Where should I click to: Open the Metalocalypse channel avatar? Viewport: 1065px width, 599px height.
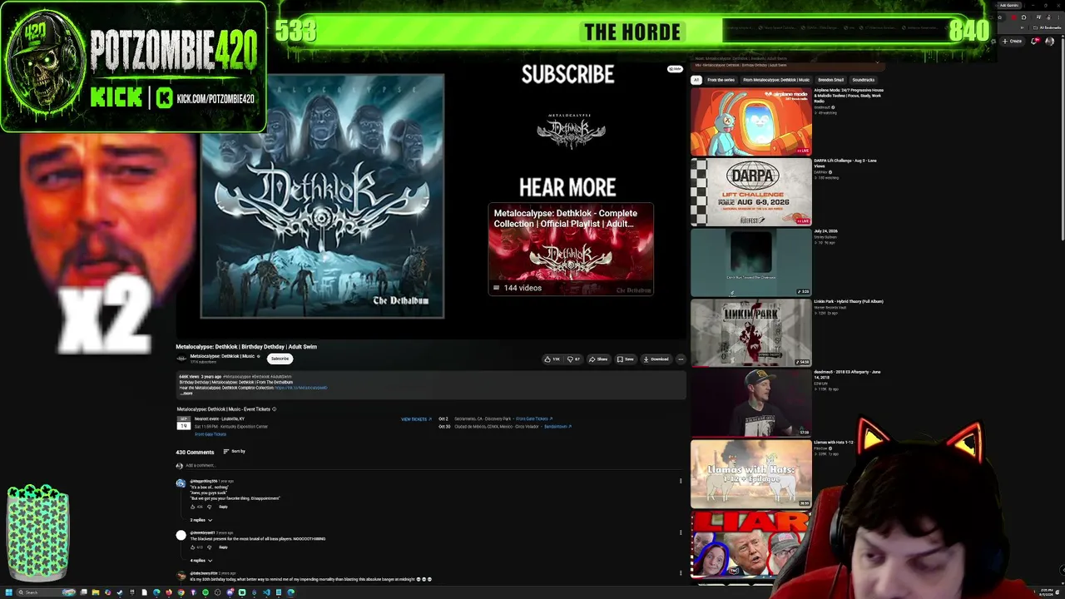[x=181, y=359]
